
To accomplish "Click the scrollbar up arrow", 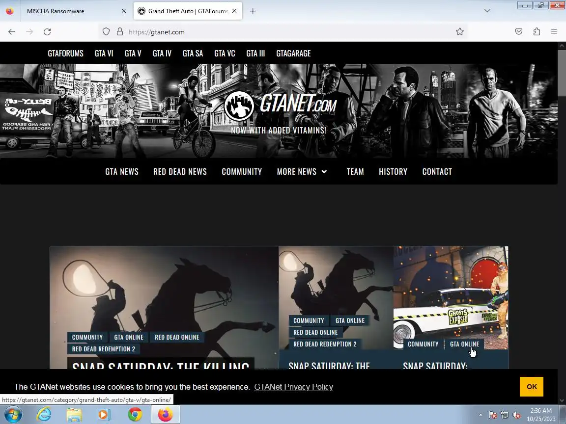I will (562, 46).
